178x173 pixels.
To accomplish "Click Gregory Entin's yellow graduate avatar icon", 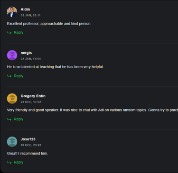I will point(12,98).
